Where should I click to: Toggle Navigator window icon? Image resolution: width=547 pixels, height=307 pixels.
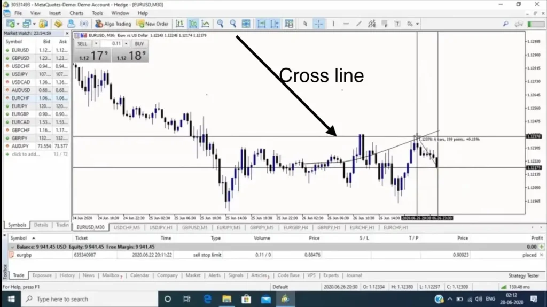[x=71, y=24]
